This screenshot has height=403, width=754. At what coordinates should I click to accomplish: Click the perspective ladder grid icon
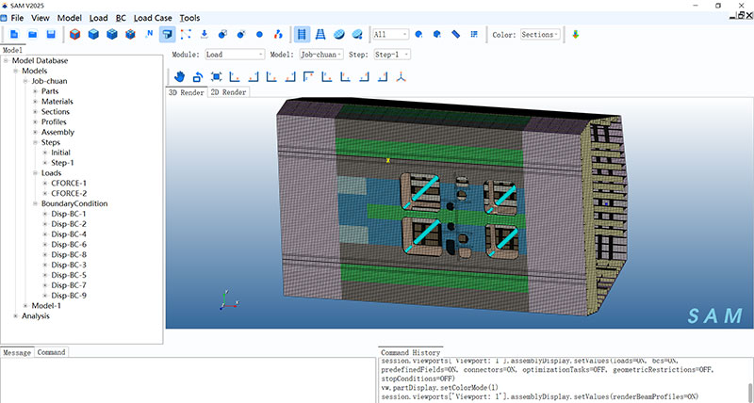click(x=320, y=35)
